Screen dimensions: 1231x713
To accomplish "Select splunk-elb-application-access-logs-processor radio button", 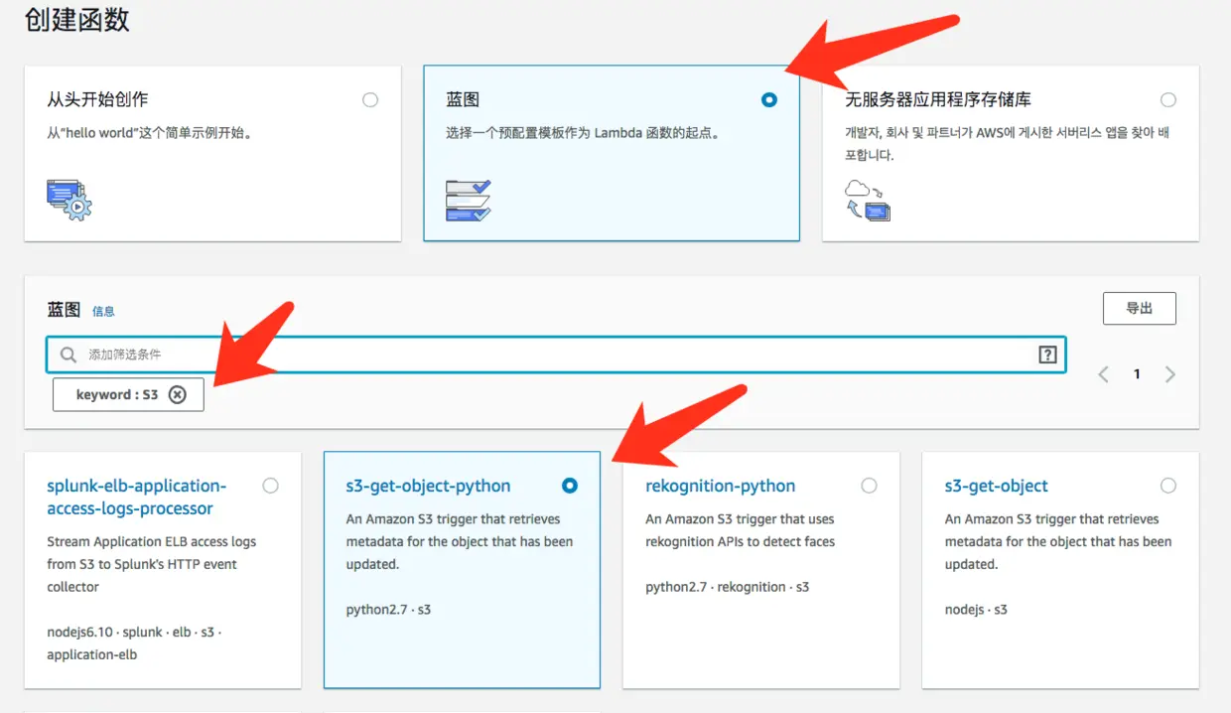I will 270,486.
